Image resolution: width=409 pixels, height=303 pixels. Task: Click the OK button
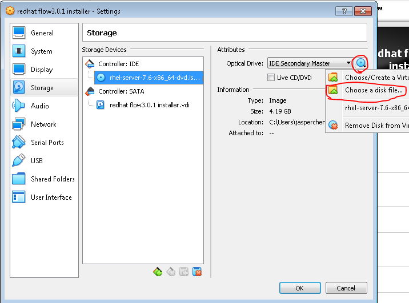pos(300,288)
